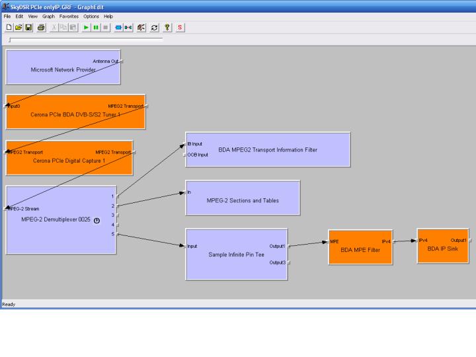Open the Favorites menu

pyautogui.click(x=69, y=17)
